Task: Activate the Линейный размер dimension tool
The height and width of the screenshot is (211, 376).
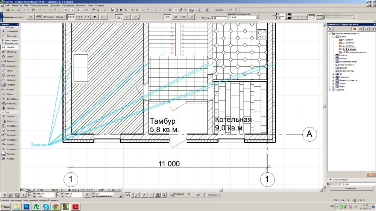Action: 10,47
